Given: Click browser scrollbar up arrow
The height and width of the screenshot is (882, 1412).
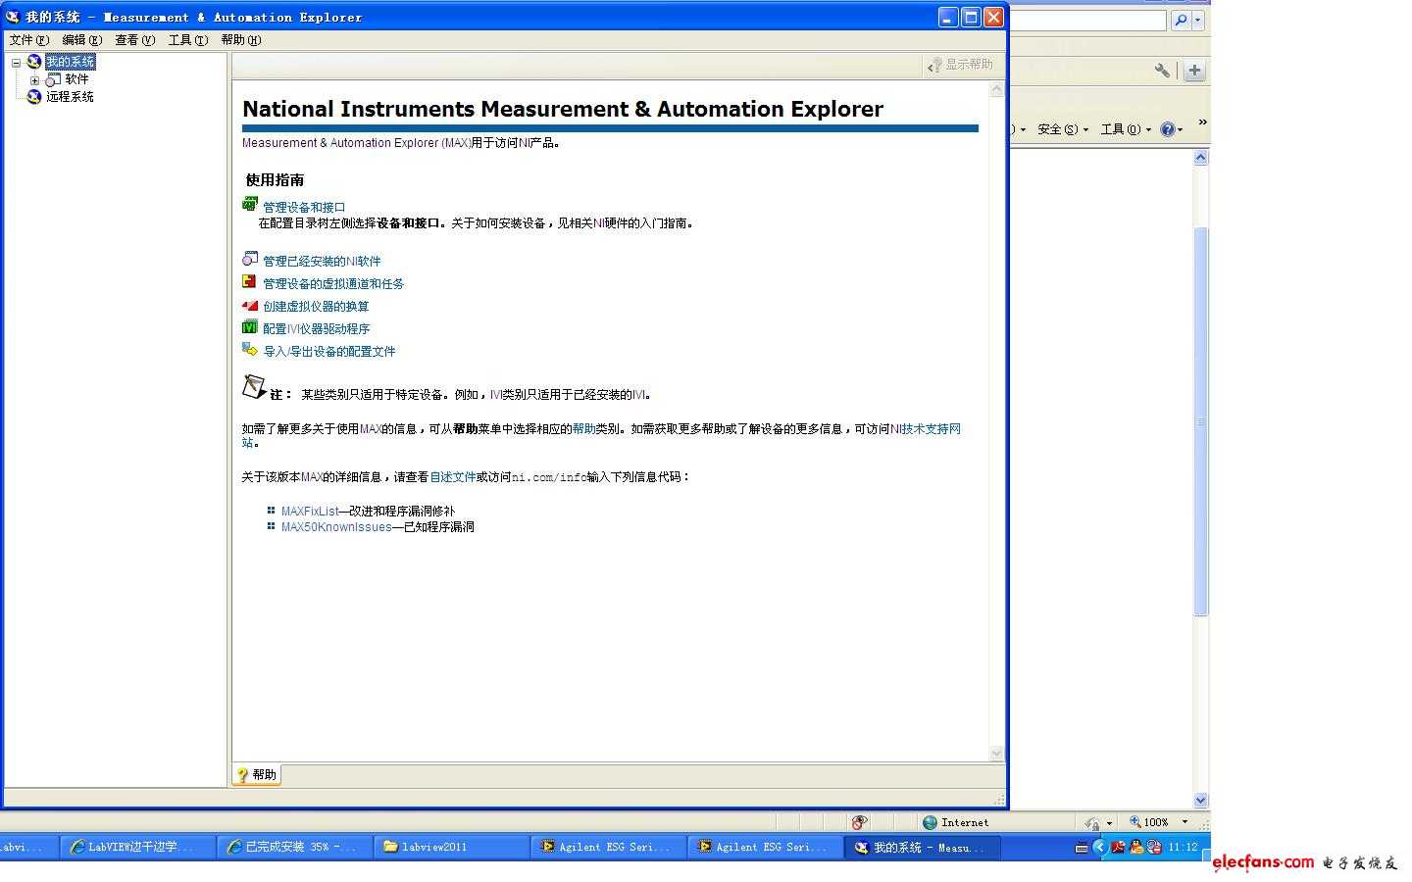Looking at the screenshot, I should (x=1200, y=158).
